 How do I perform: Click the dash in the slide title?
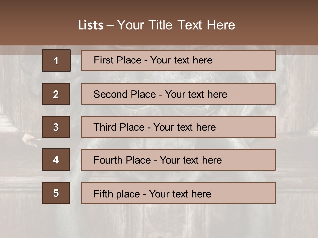(110, 25)
